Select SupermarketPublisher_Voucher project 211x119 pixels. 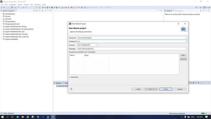pyautogui.click(x=16, y=34)
